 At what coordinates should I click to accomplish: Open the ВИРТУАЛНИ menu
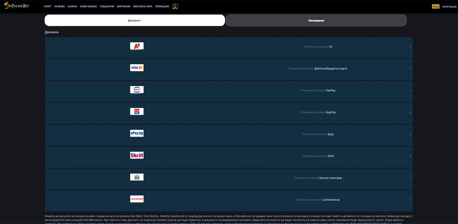[124, 6]
